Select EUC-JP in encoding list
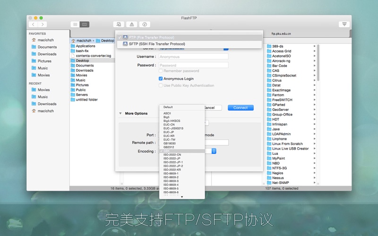The width and height of the screenshot is (378, 236). [182, 132]
